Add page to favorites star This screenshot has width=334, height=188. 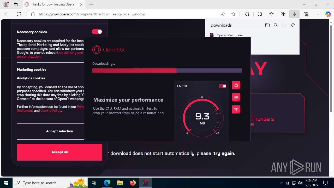pos(233,14)
